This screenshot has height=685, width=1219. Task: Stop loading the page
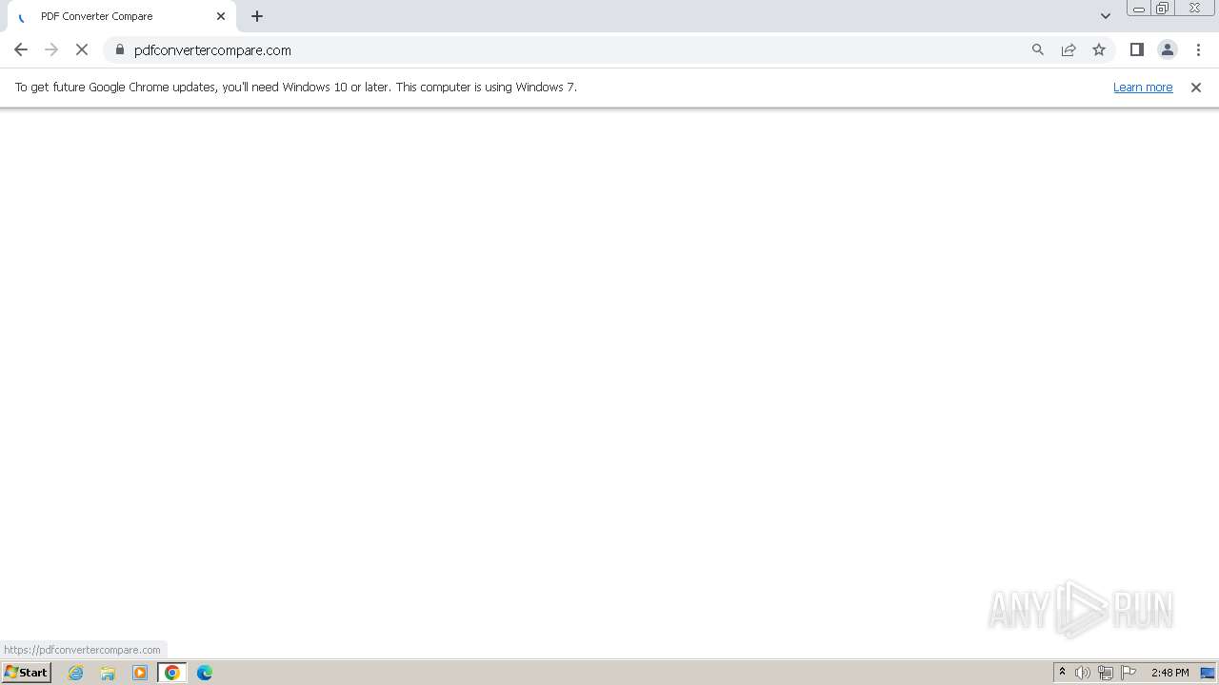(x=82, y=49)
